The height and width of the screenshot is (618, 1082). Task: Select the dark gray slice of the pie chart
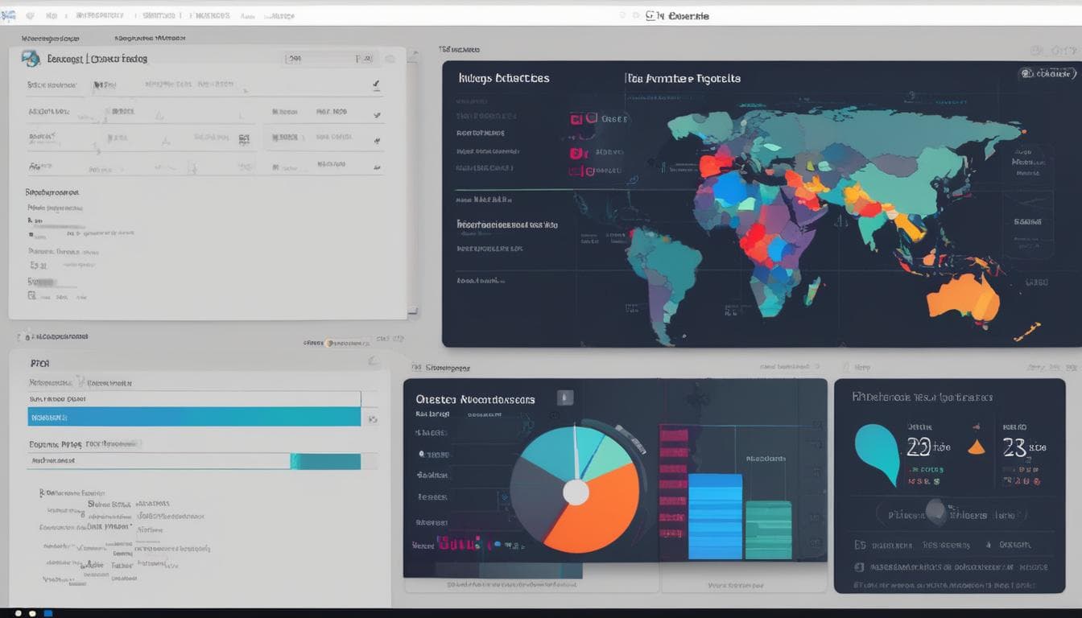click(535, 499)
